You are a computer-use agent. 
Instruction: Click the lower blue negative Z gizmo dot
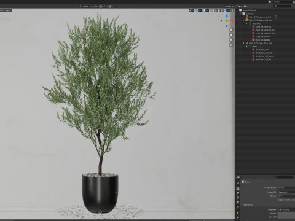pyautogui.click(x=227, y=26)
